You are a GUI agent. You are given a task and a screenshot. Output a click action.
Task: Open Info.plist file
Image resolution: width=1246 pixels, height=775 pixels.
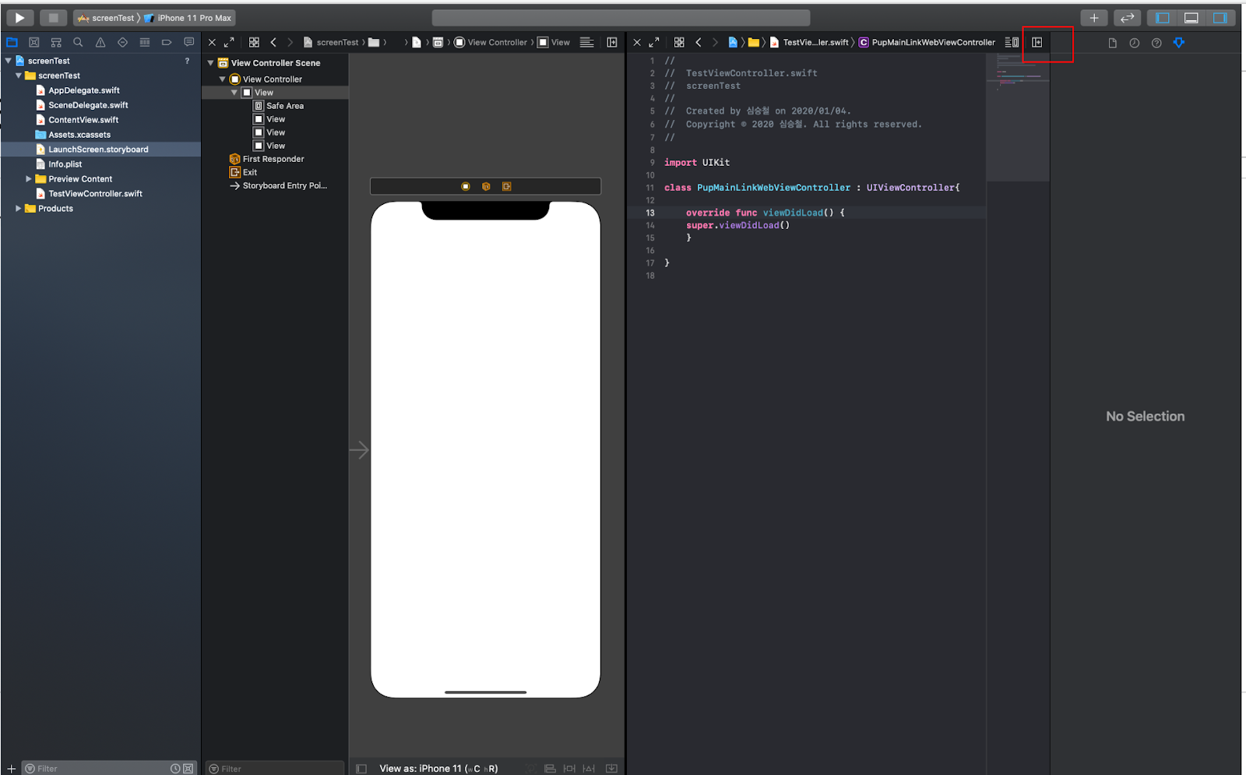pos(65,164)
